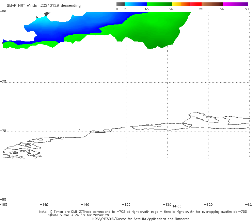This screenshot has width=252, height=221.
Task: Click the swath time label '14:05'
Action: pyautogui.click(x=177, y=206)
